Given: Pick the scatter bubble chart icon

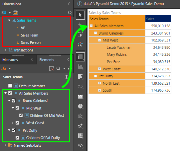Looking at the screenshot, I should (80, 126).
